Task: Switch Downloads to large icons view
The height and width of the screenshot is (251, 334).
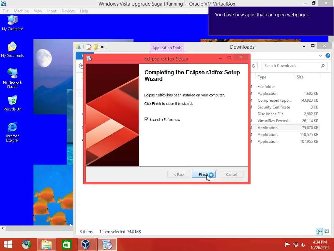Action: click(326, 232)
